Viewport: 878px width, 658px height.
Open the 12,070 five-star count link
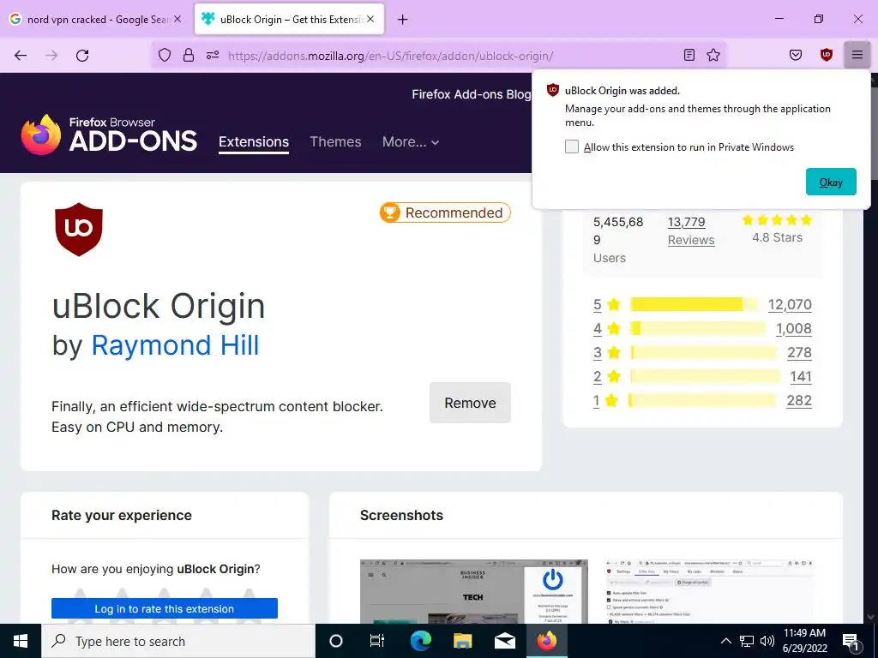coord(790,304)
